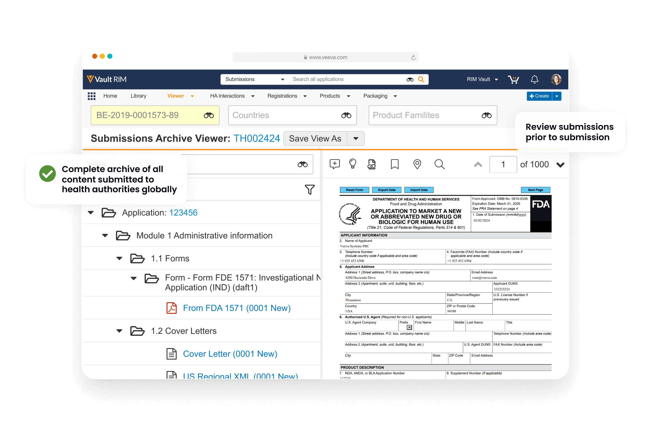Click the add annotation comment icon
The height and width of the screenshot is (423, 651).
(x=334, y=164)
